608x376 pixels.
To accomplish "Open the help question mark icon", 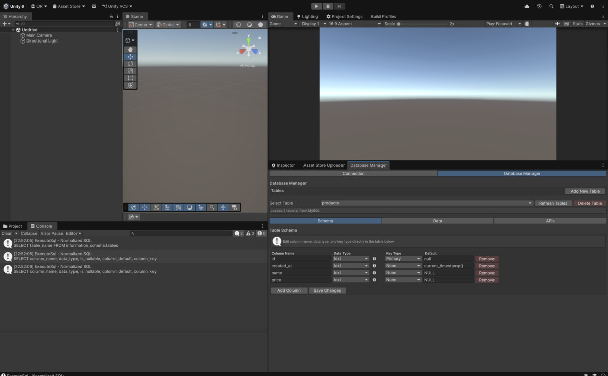I will 592,6.
